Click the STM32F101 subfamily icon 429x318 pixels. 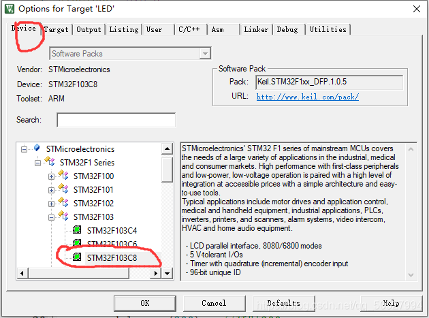[63, 189]
